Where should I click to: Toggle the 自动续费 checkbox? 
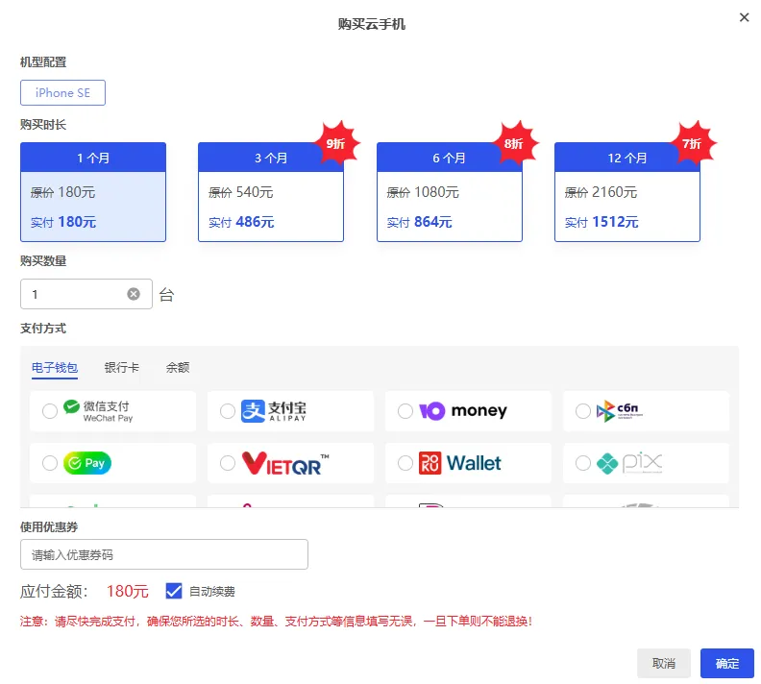click(174, 592)
